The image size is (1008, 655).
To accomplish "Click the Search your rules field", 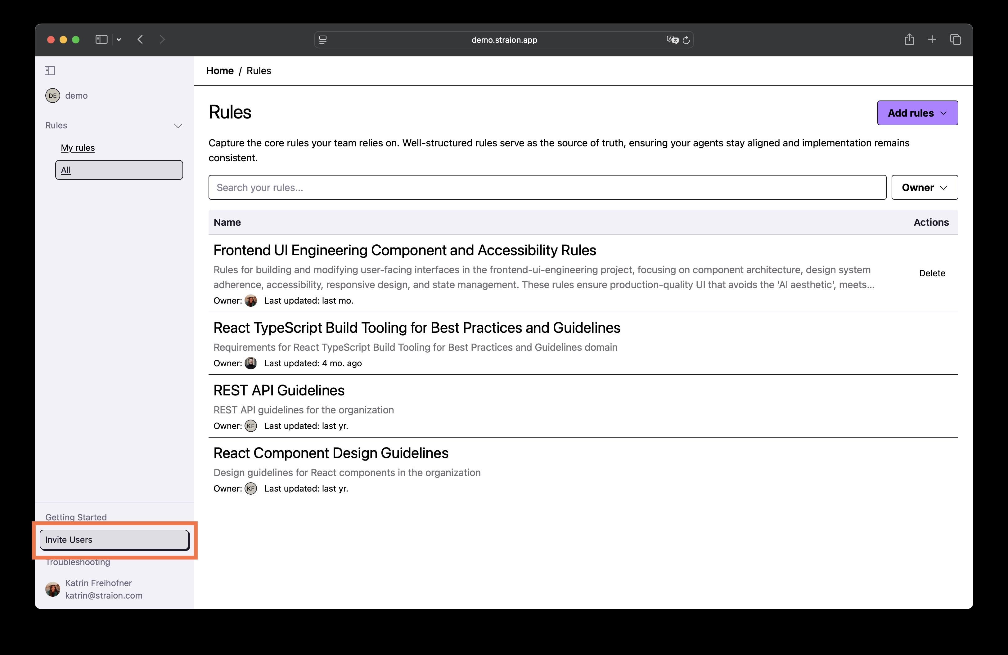I will coord(547,187).
